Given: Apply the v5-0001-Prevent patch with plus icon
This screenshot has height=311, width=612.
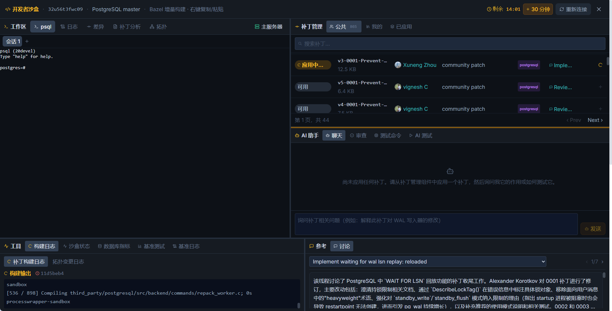Looking at the screenshot, I should [600, 87].
